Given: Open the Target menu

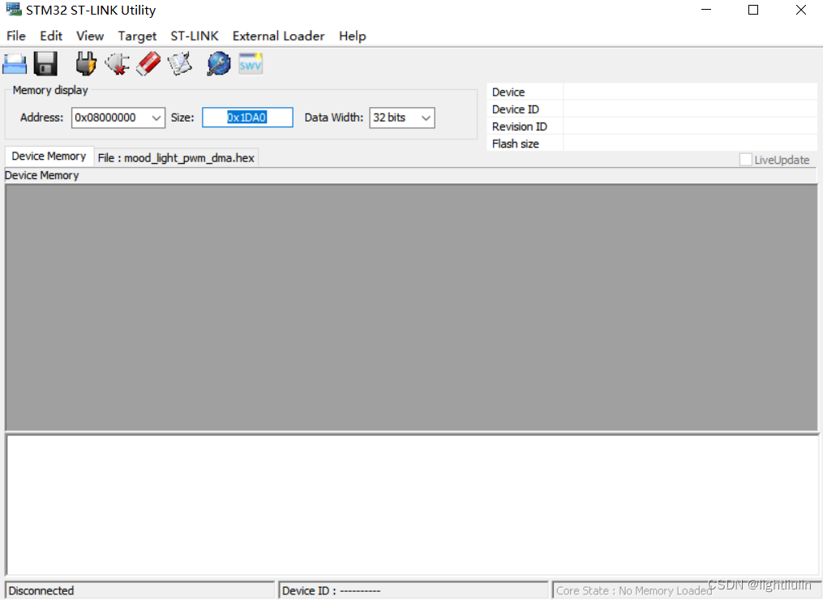Looking at the screenshot, I should pos(137,36).
